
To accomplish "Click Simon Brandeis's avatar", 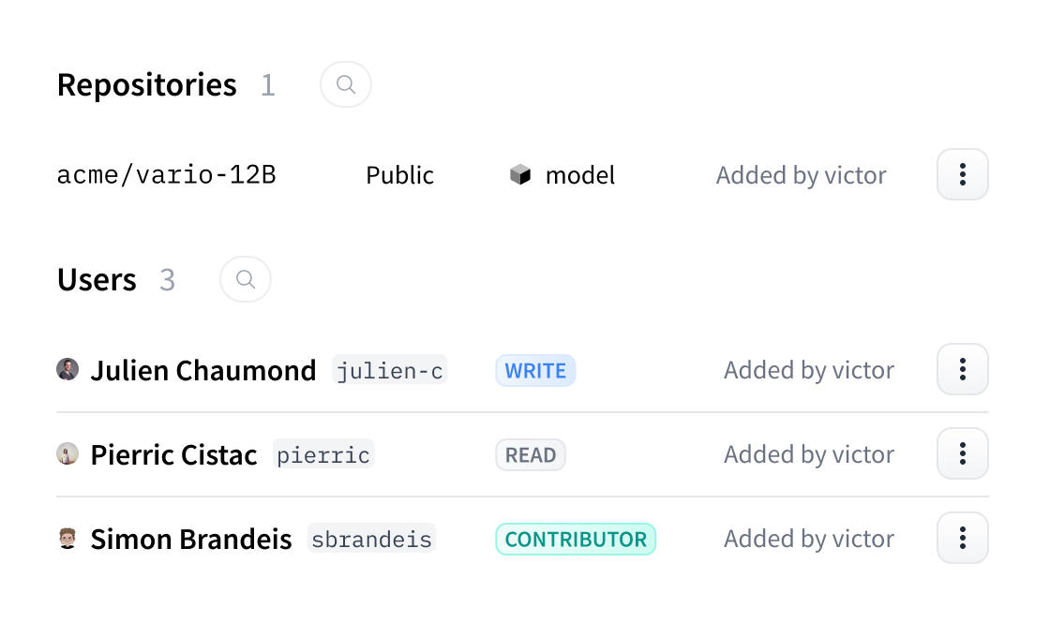I will pyautogui.click(x=67, y=539).
